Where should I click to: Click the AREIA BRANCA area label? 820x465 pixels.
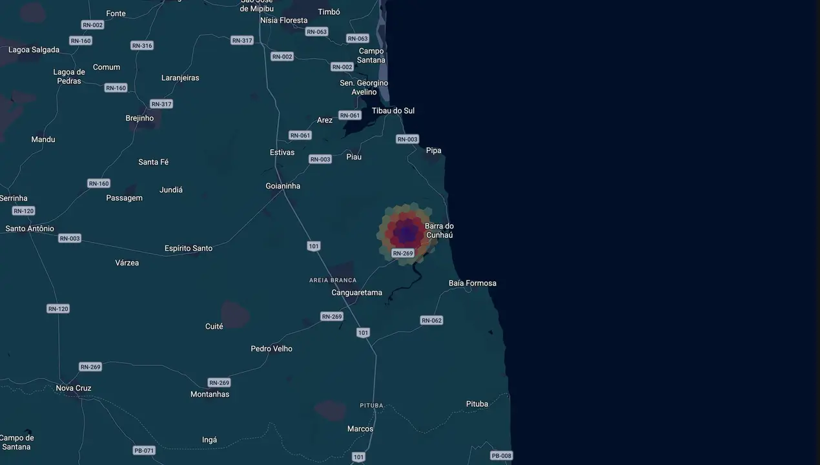click(333, 280)
